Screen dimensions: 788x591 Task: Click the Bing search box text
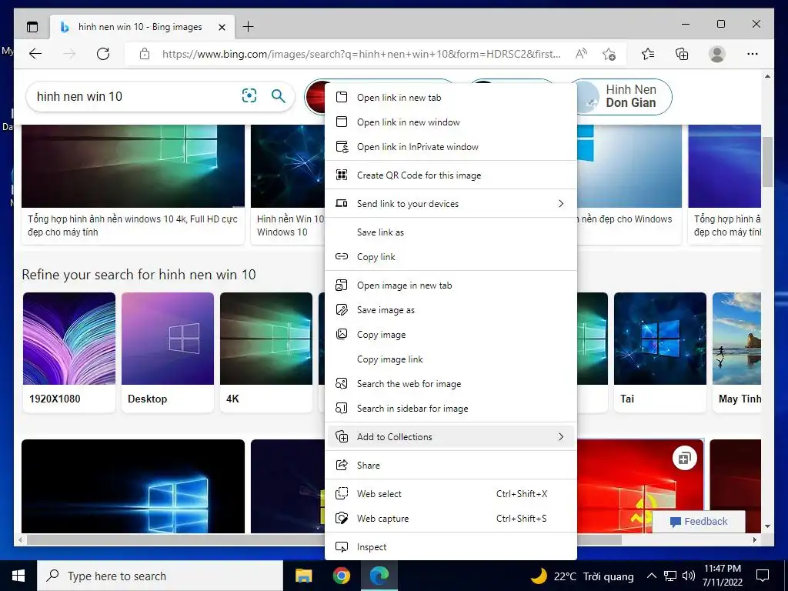coord(79,96)
